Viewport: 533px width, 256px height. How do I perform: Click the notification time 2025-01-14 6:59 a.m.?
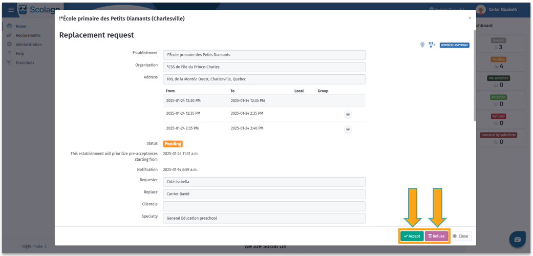pos(181,169)
